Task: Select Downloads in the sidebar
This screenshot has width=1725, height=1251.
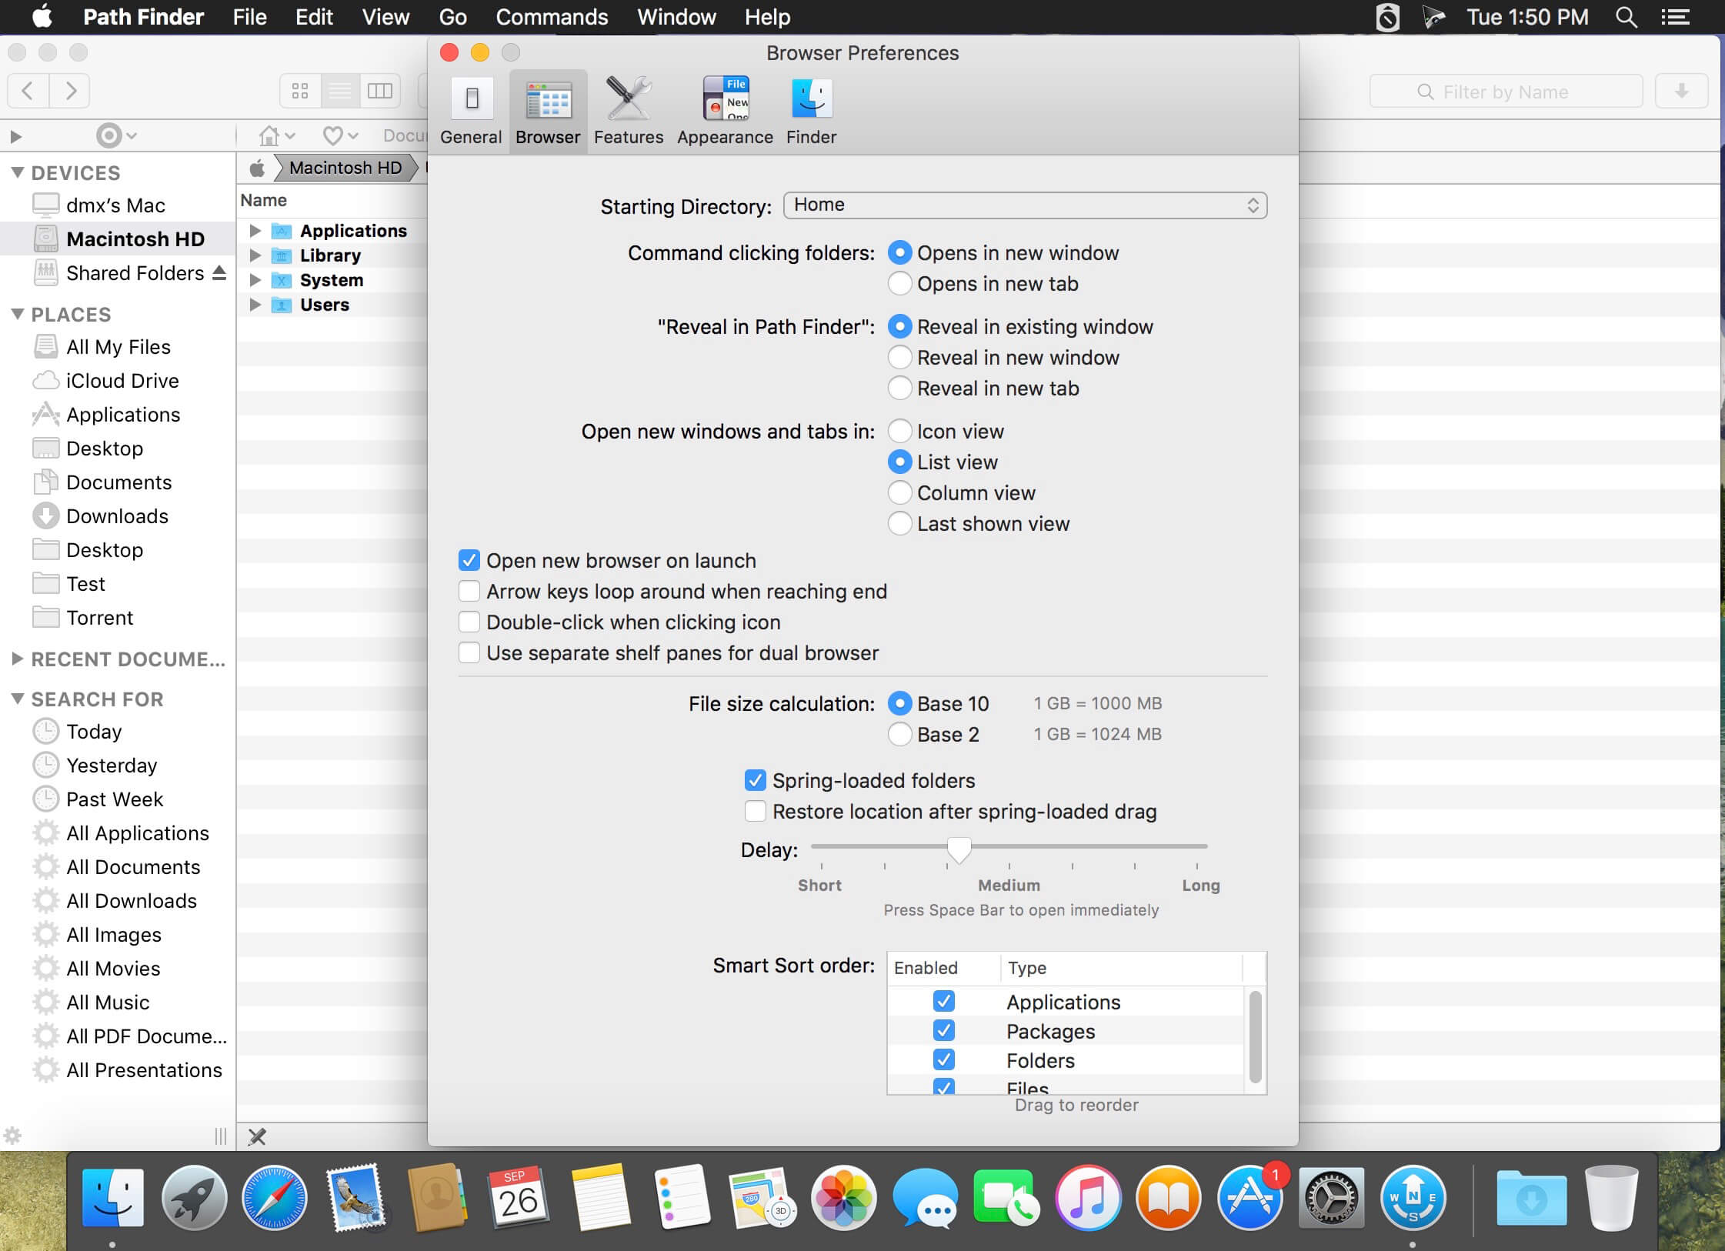Action: point(117,516)
